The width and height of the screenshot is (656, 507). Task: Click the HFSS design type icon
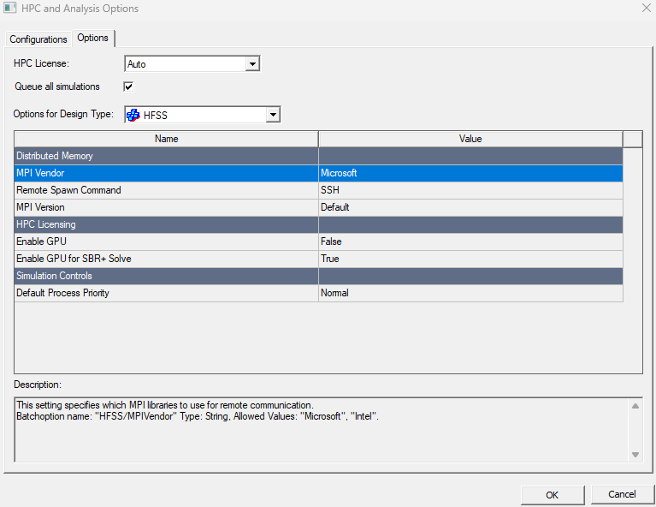coord(133,115)
